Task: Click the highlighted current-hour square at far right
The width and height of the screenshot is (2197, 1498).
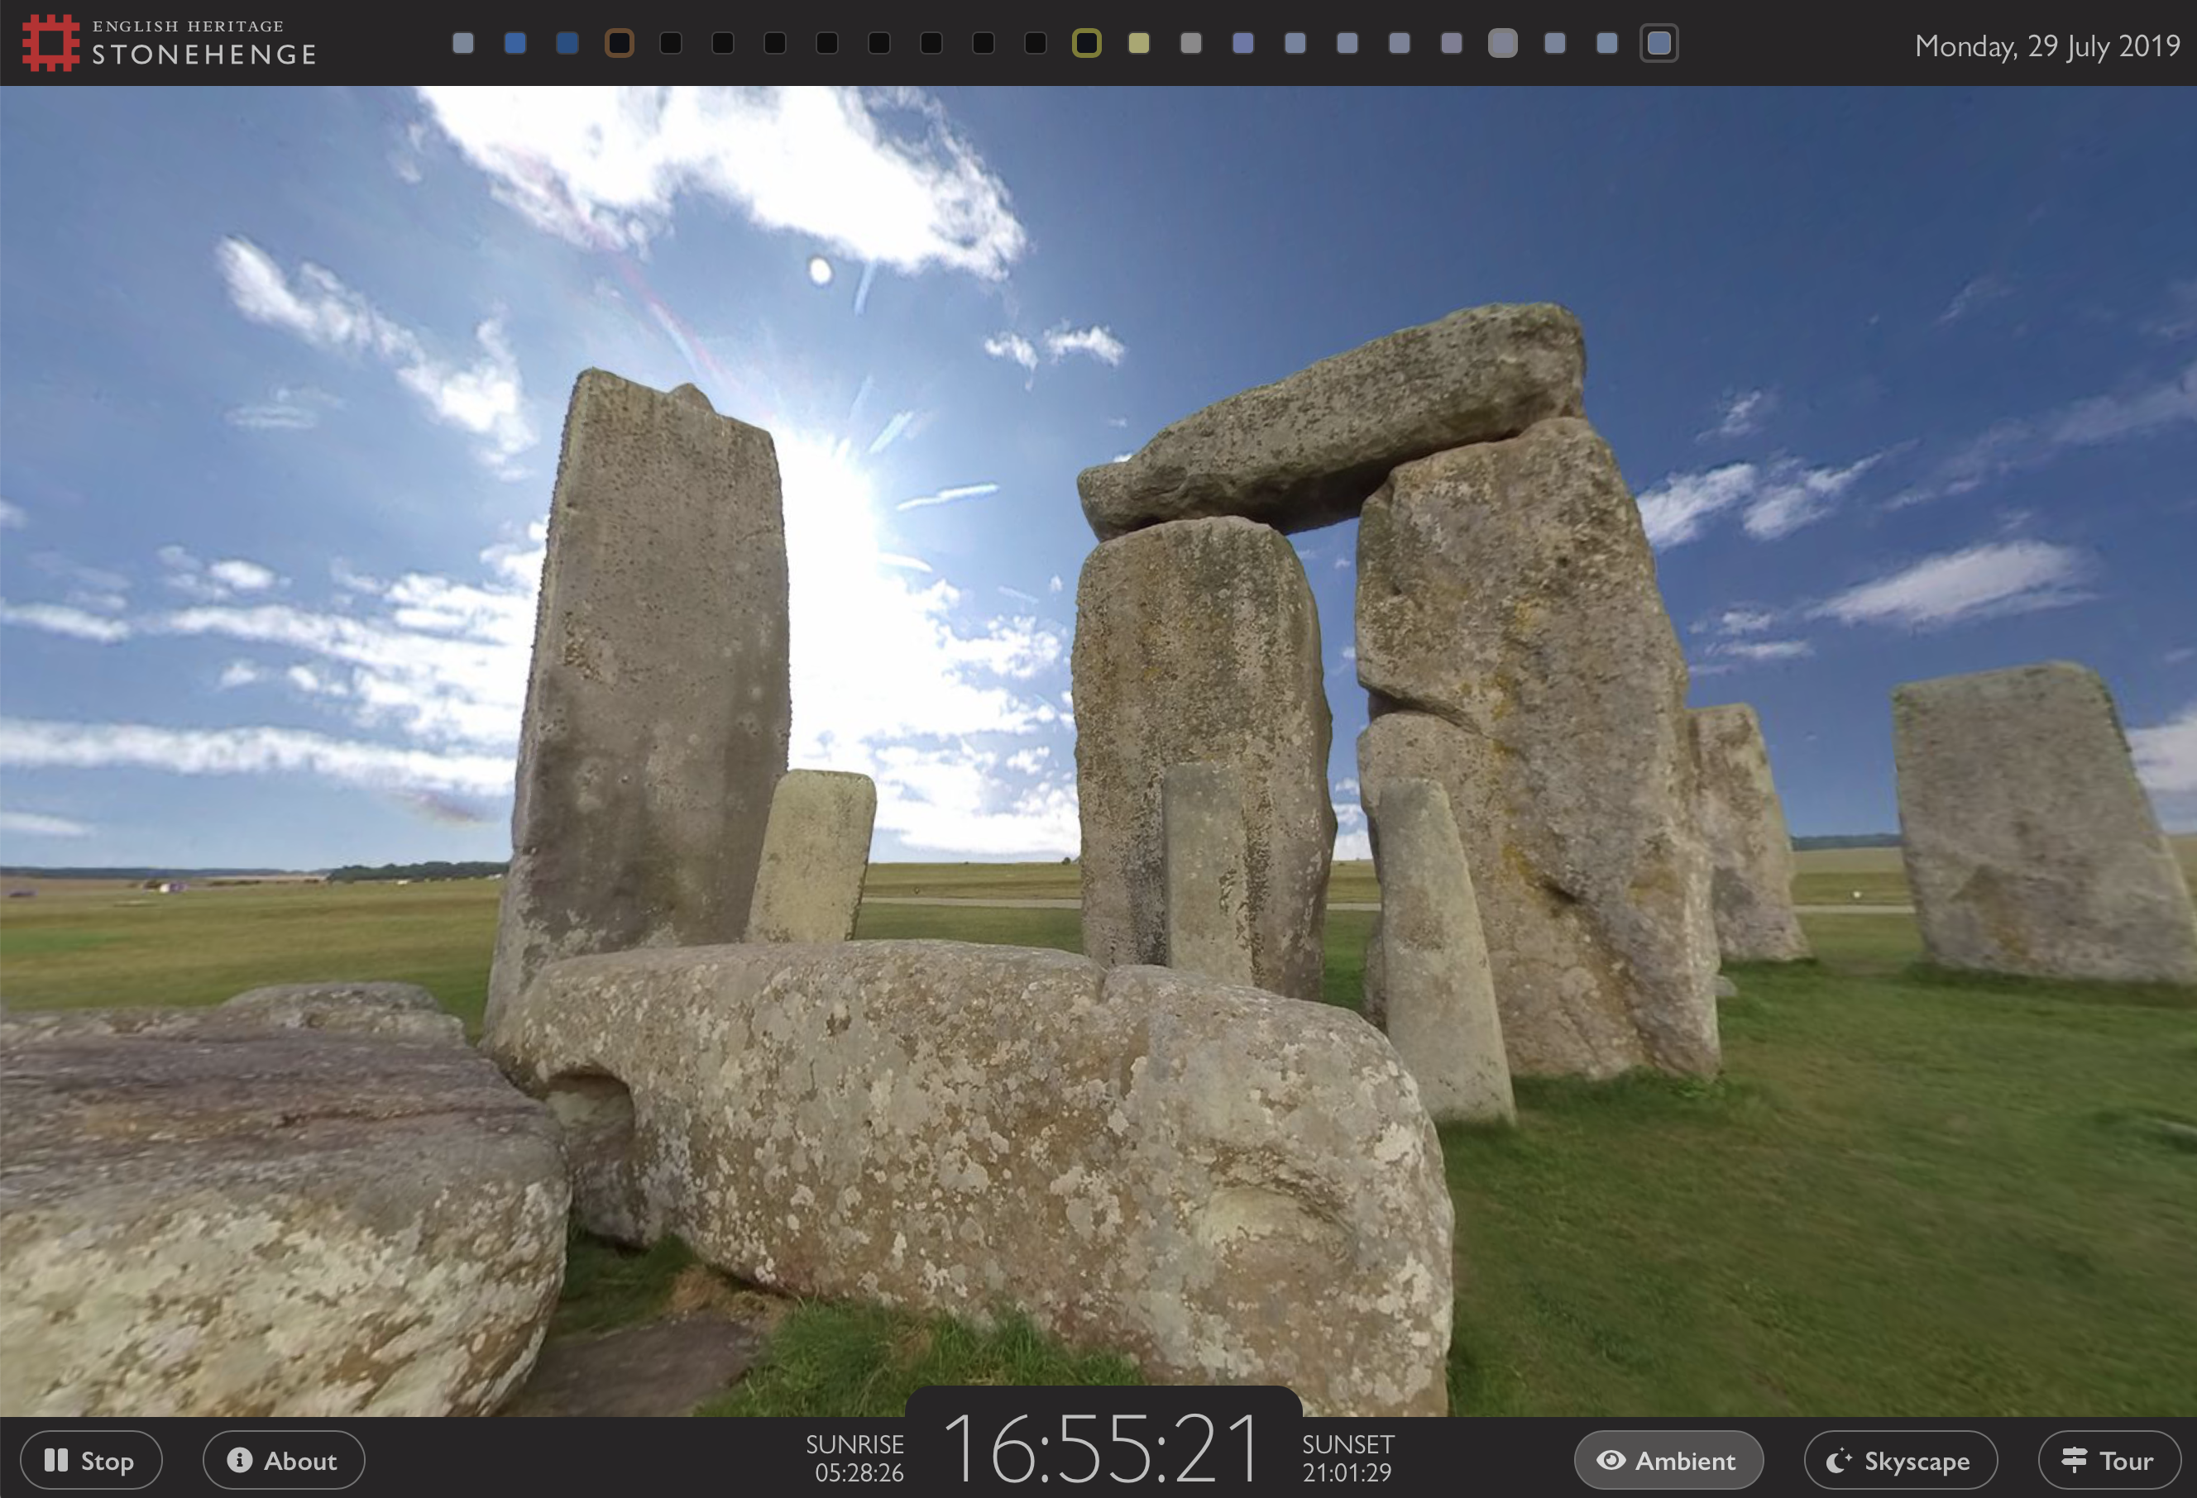Action: [1659, 44]
